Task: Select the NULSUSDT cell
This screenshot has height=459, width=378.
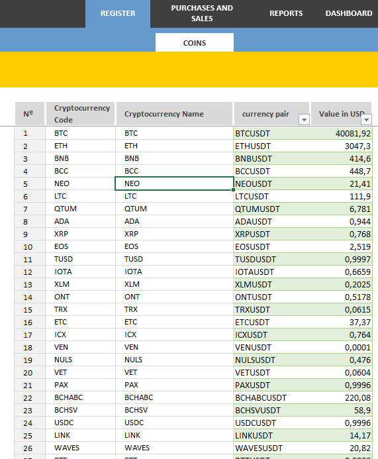Action: 272,360
